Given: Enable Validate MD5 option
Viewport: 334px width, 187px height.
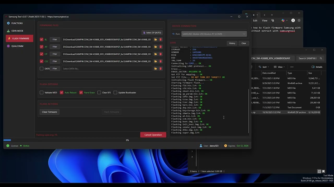Looking at the screenshot, I should pos(41,92).
